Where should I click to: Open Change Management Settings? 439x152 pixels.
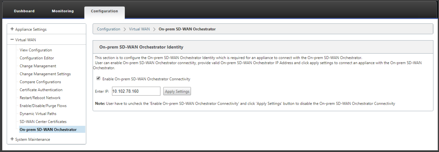click(x=45, y=74)
